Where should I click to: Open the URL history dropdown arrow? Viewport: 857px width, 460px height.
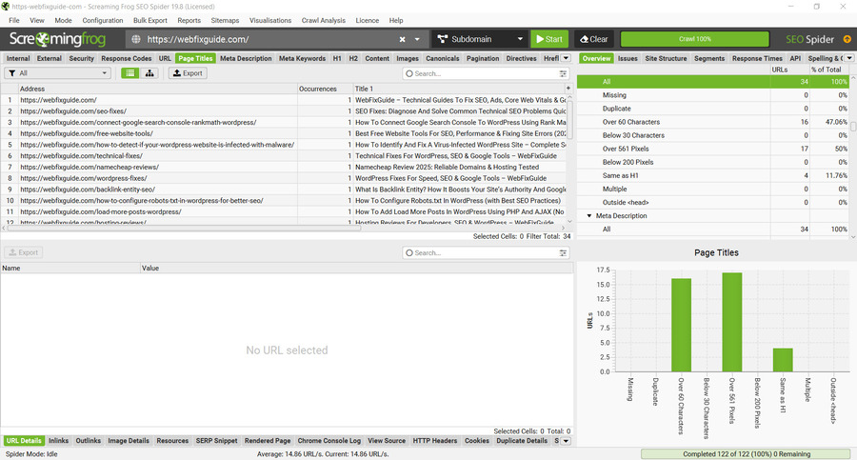[417, 39]
